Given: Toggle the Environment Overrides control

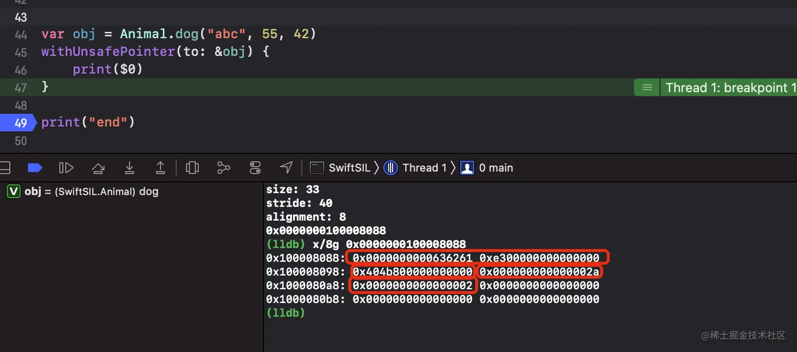Looking at the screenshot, I should click(255, 168).
